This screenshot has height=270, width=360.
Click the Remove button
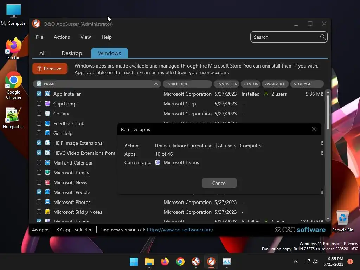point(50,69)
